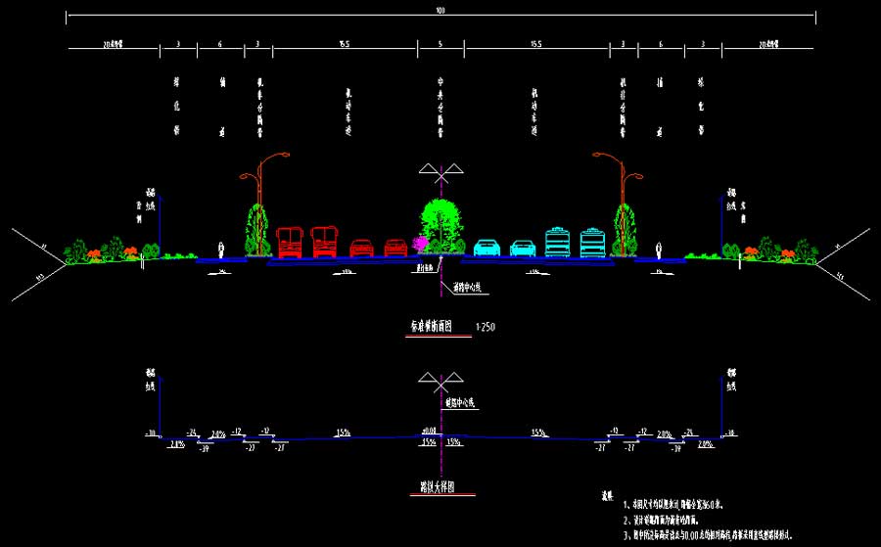The image size is (881, 547).
Task: Select note line 2 text
Action: 661,521
